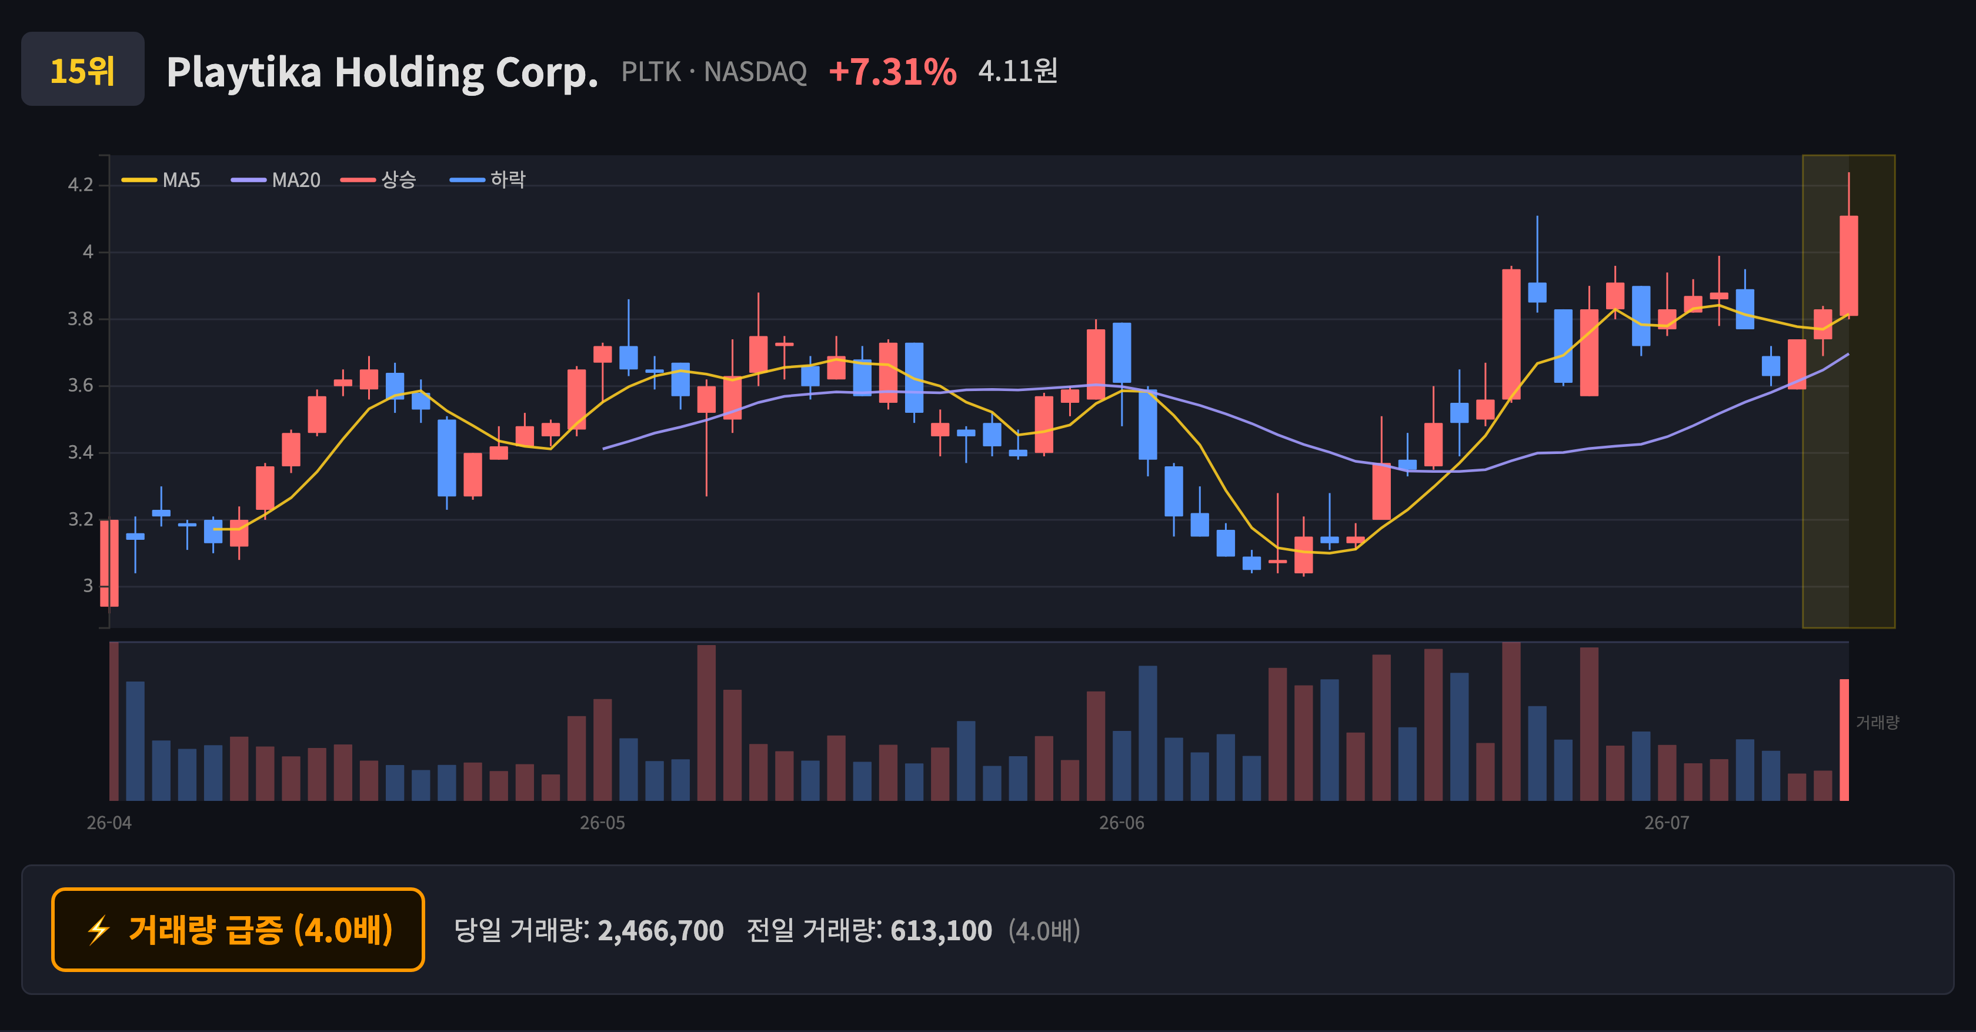
Task: Click the bright red latest volume bar
Action: pyautogui.click(x=1844, y=740)
